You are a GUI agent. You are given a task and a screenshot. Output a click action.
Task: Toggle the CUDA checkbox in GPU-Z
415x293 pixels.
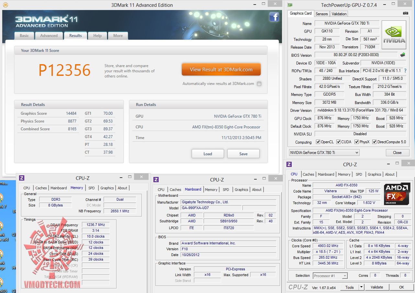tap(338, 142)
